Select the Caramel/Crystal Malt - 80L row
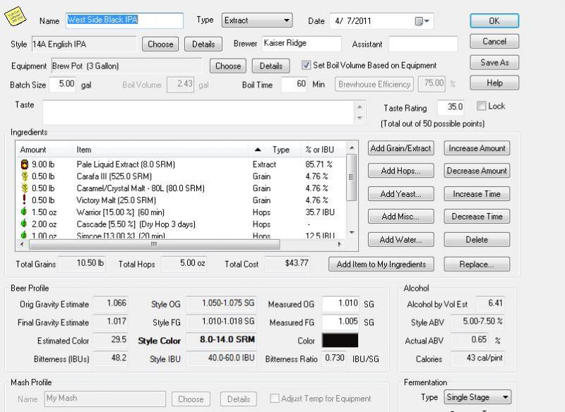This screenshot has height=412, width=565. coord(182,188)
